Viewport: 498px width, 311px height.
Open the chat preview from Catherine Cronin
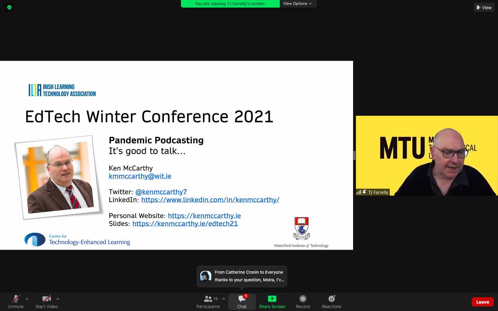[x=242, y=276]
